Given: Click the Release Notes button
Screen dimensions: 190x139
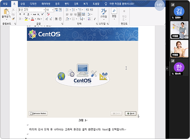Looking at the screenshot, I should tap(38, 113).
